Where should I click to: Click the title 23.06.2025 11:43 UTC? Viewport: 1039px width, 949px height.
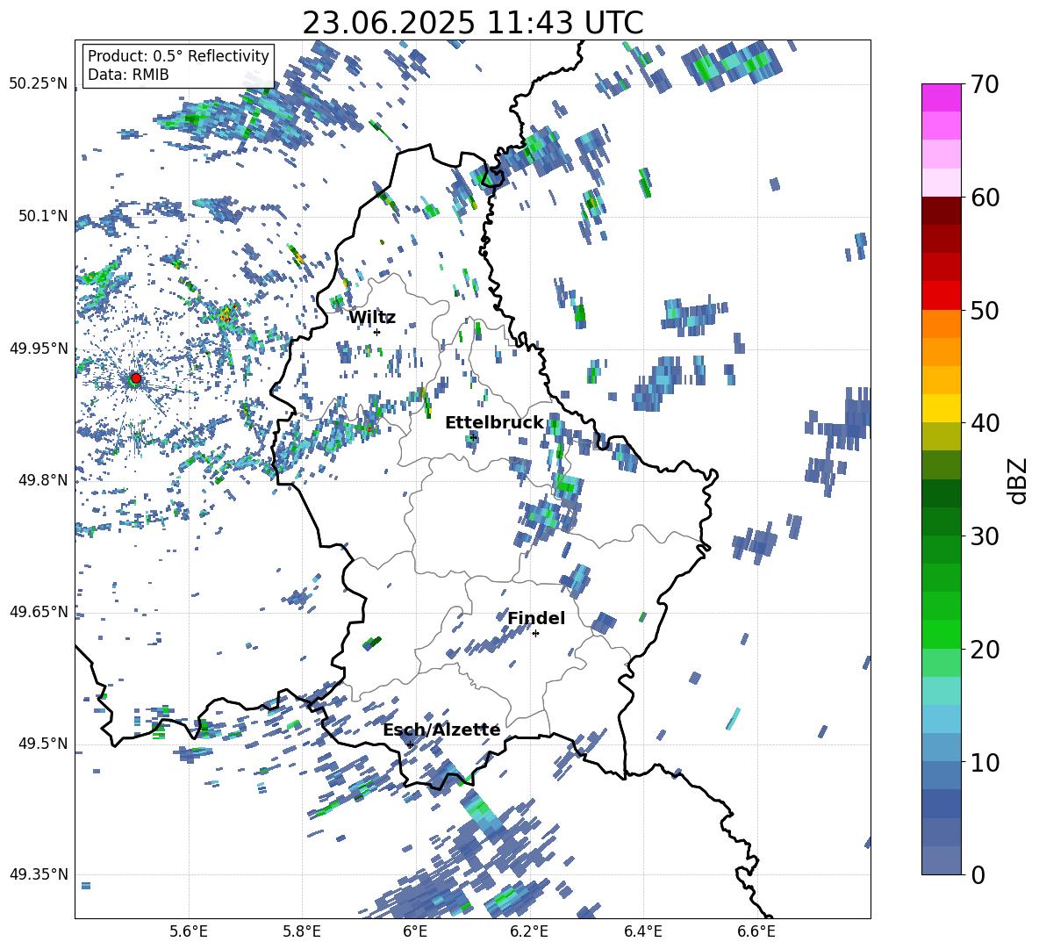pyautogui.click(x=473, y=23)
